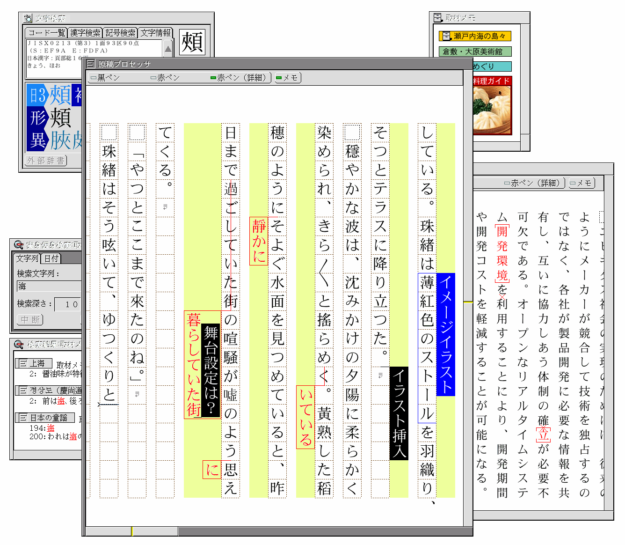This screenshot has width=625, height=545.
Task: Switch to the 漢字検索 tab
Action: click(x=85, y=33)
